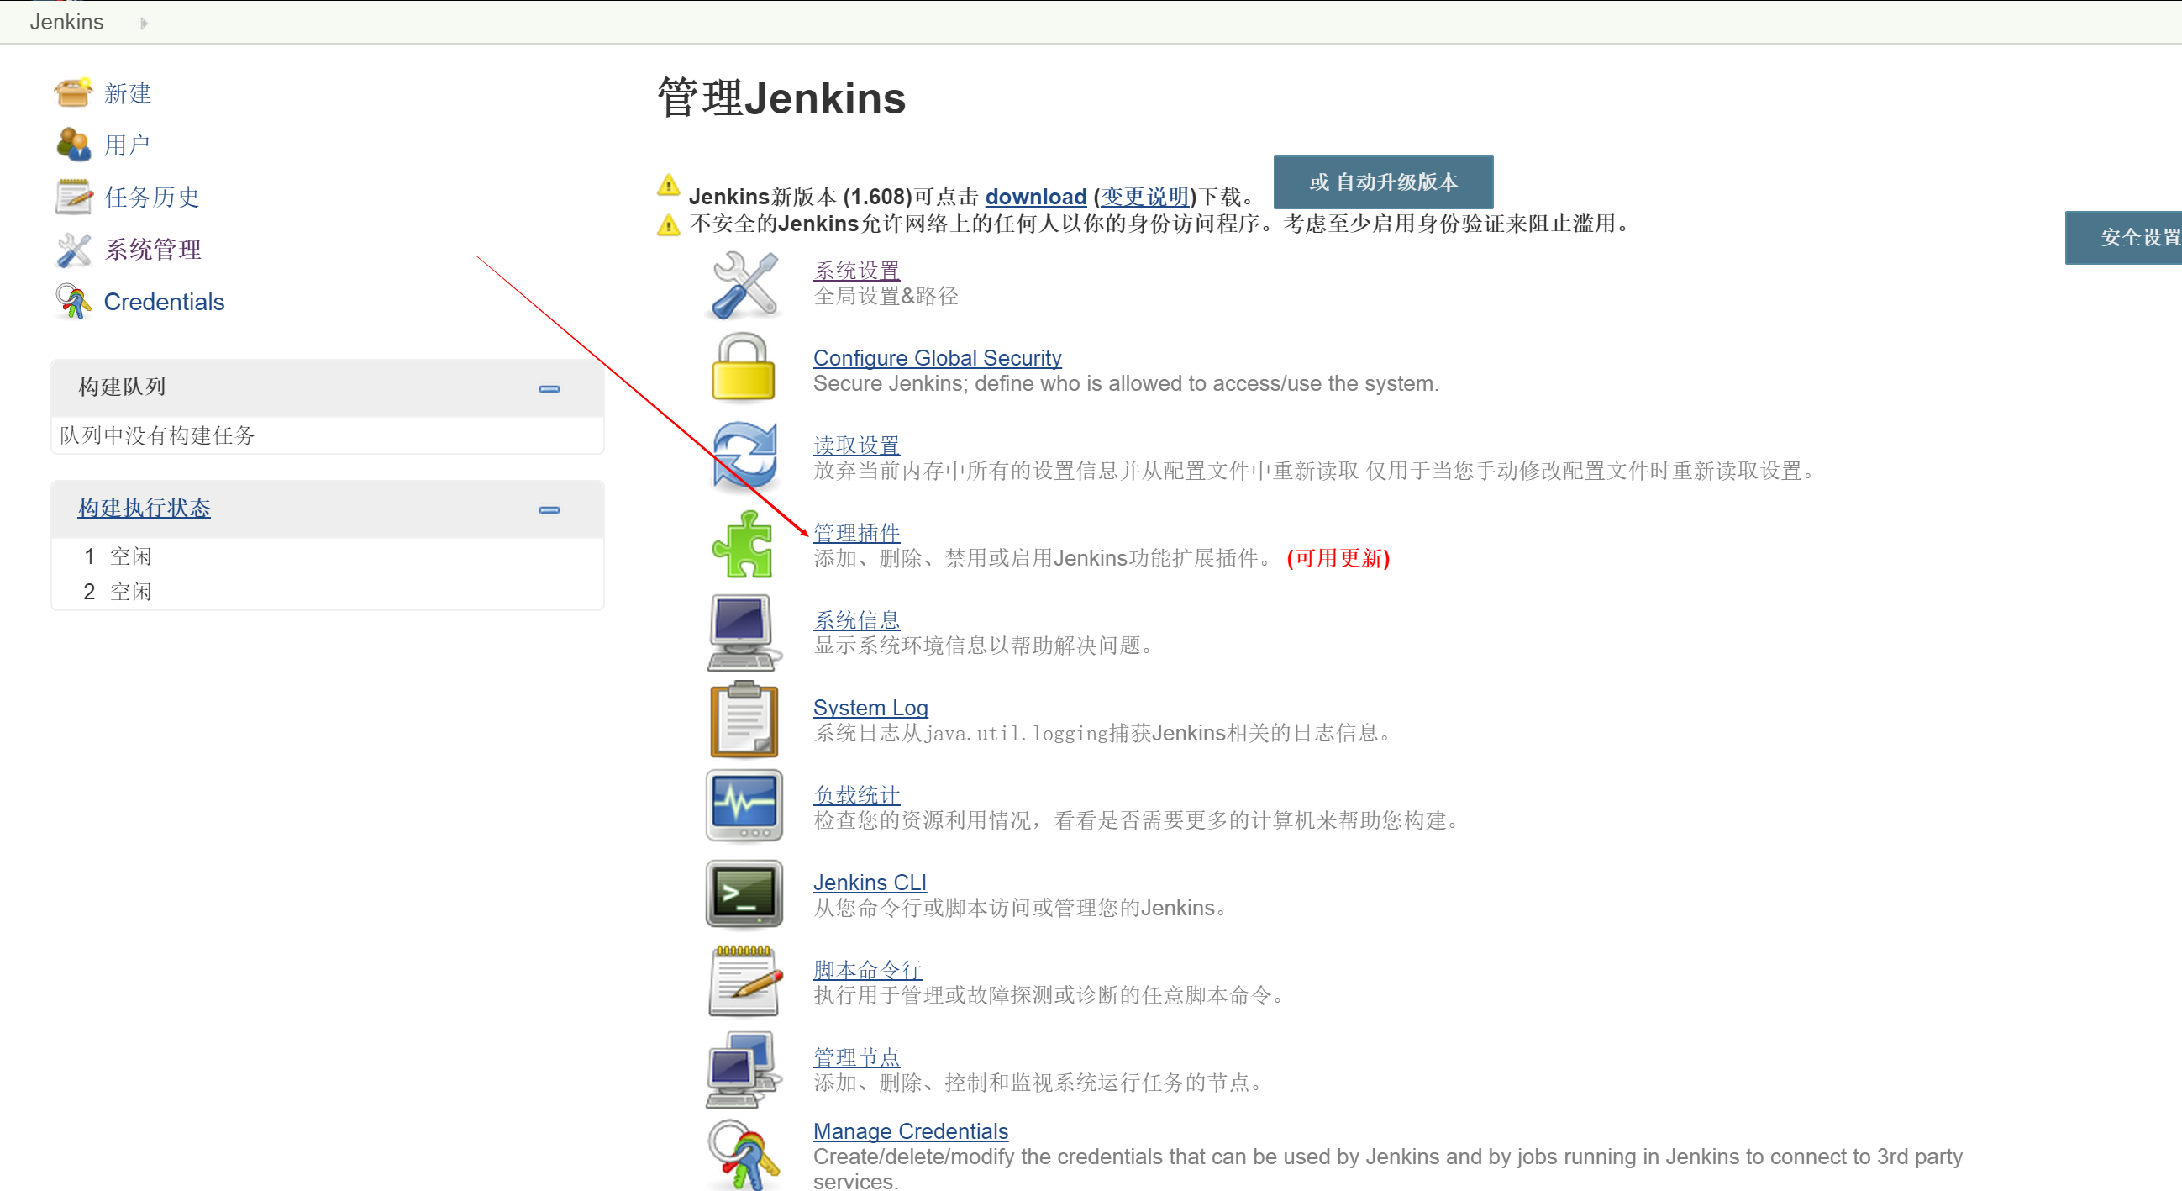This screenshot has height=1191, width=2182.
Task: Select 系统管理 in the sidebar
Action: [152, 249]
